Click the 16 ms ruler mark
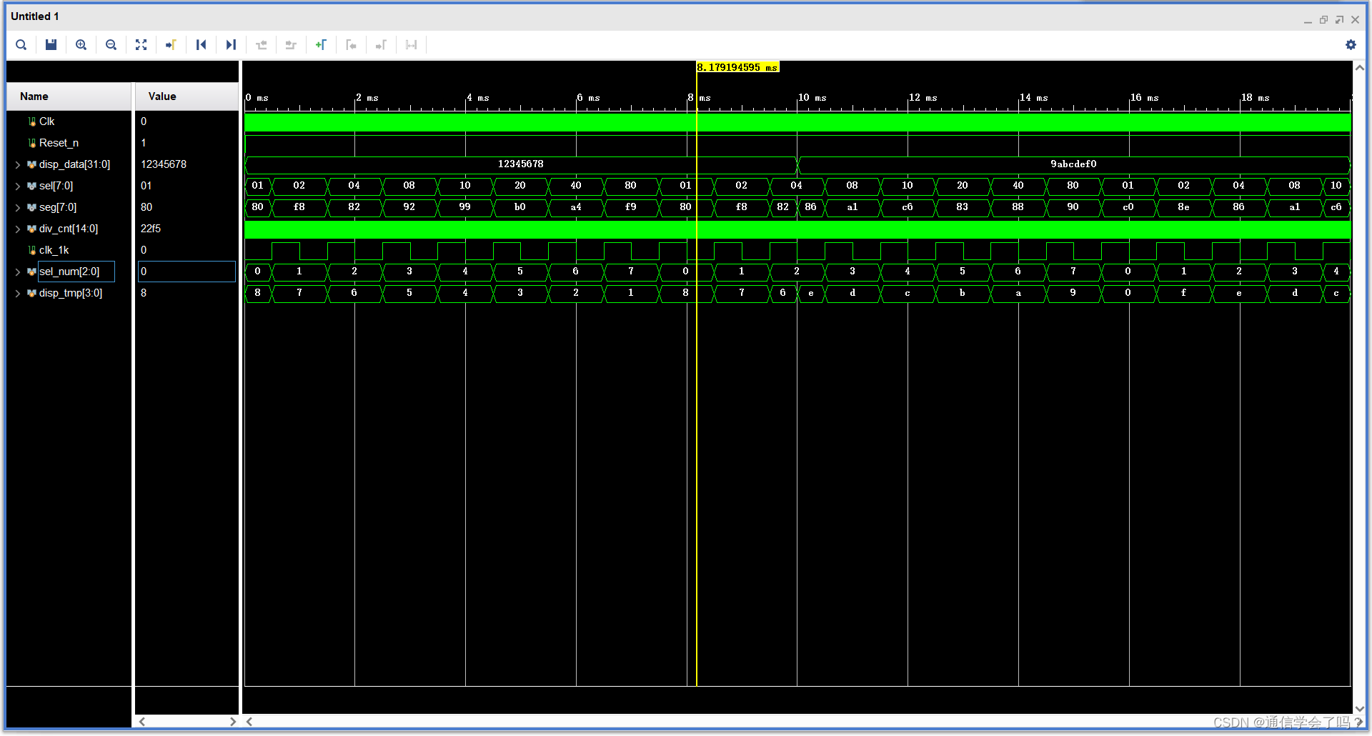This screenshot has width=1372, height=736. (x=1144, y=98)
